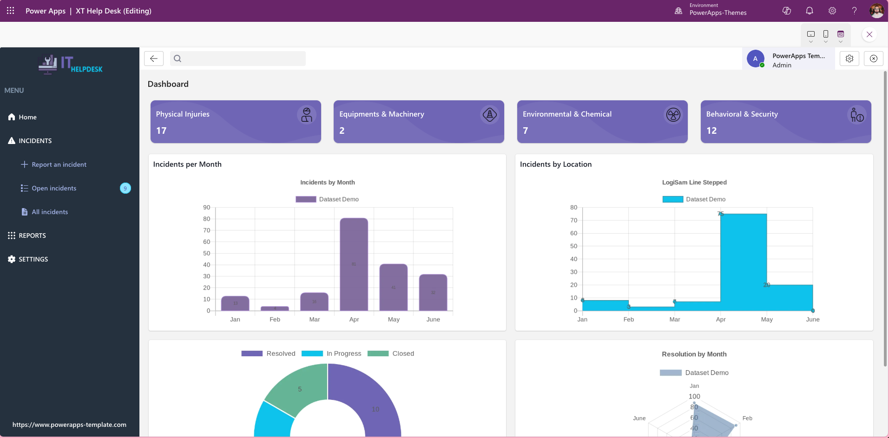Click the search input field

tap(238, 59)
